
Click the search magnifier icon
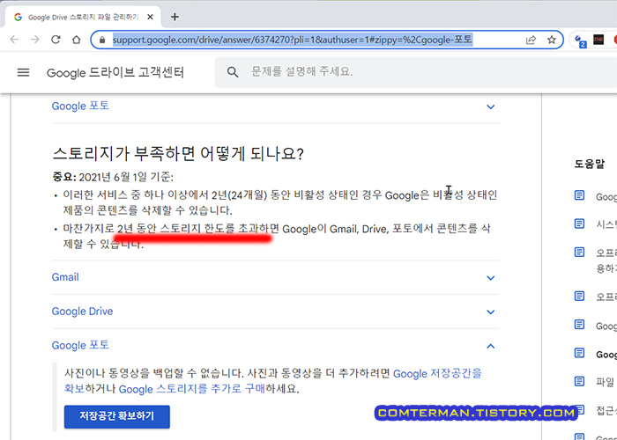pos(233,72)
